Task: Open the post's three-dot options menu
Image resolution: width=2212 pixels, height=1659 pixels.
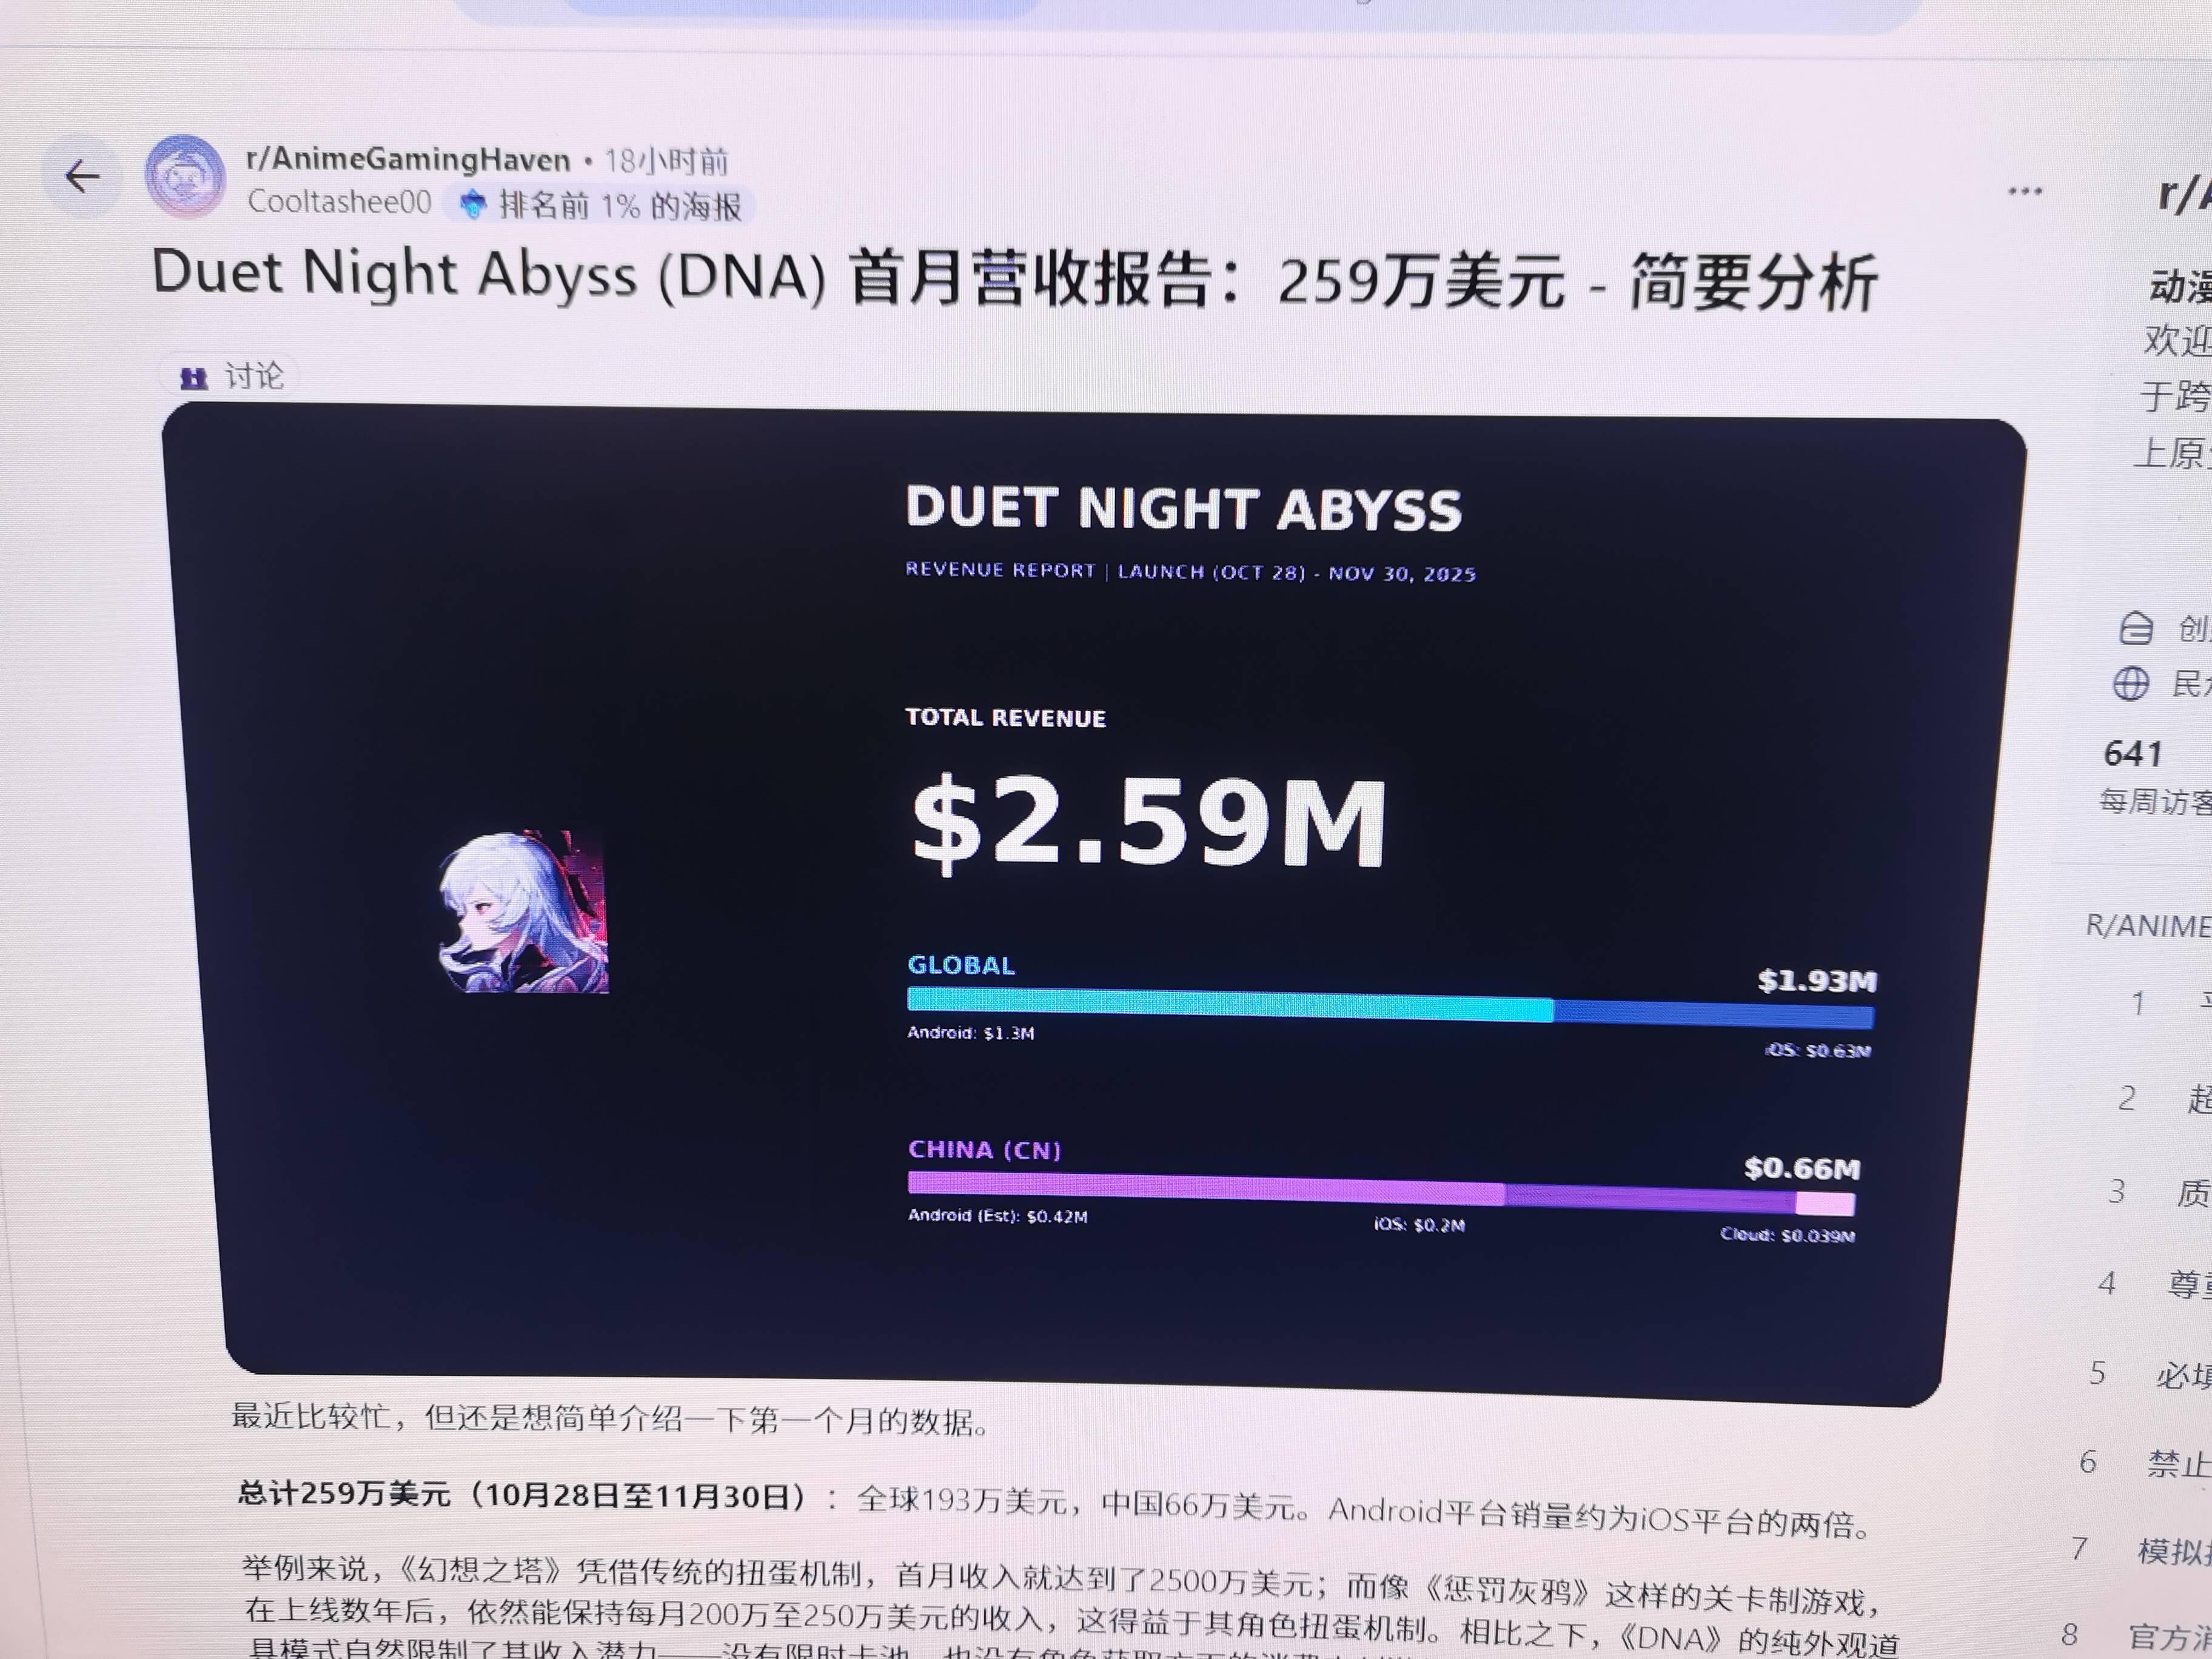Action: click(x=2025, y=191)
